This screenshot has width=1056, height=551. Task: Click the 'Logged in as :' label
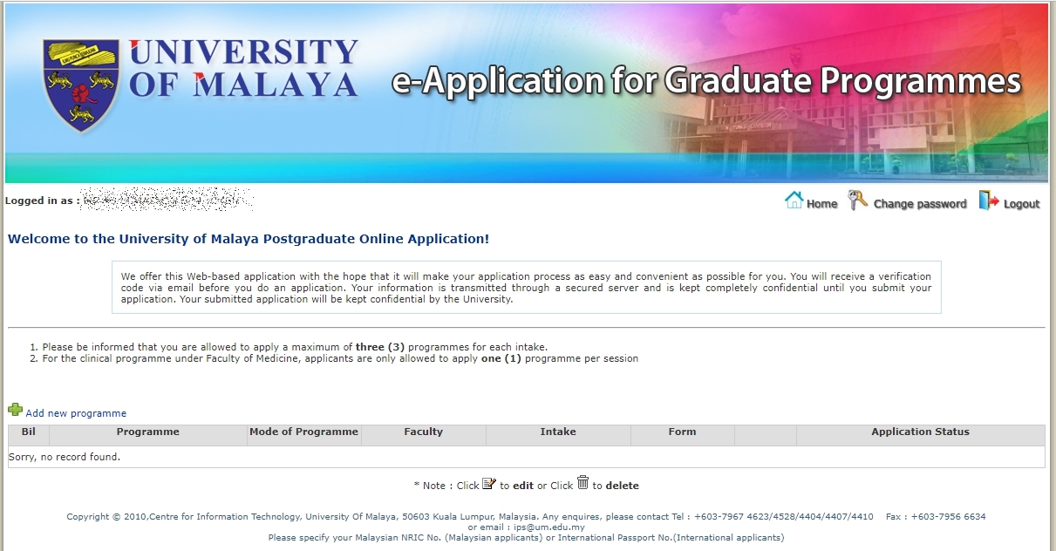(43, 201)
